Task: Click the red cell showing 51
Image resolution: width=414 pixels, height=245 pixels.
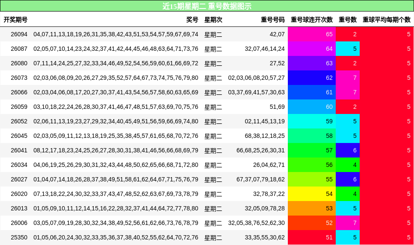Action: (x=312, y=237)
